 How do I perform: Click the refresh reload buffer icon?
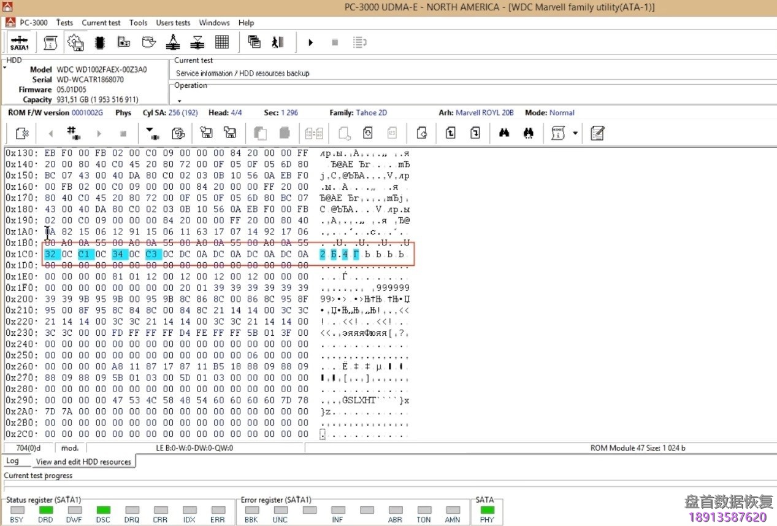tap(178, 133)
